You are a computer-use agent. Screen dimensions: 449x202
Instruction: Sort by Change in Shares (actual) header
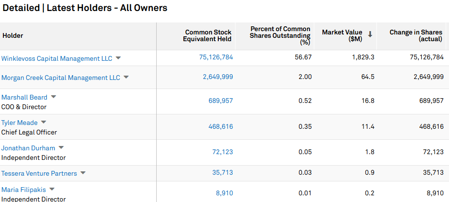[416, 35]
